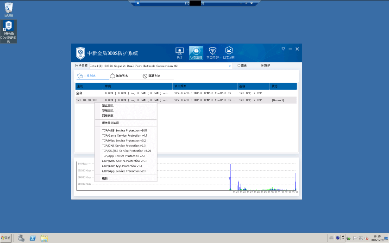Pin the remote desktop connection bar
Screen dimensions: 389x243
138,3
